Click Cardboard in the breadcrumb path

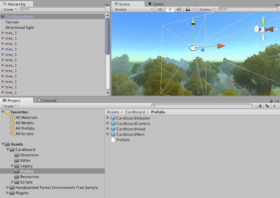tap(135, 112)
